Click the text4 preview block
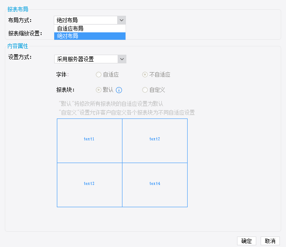 click(x=155, y=185)
